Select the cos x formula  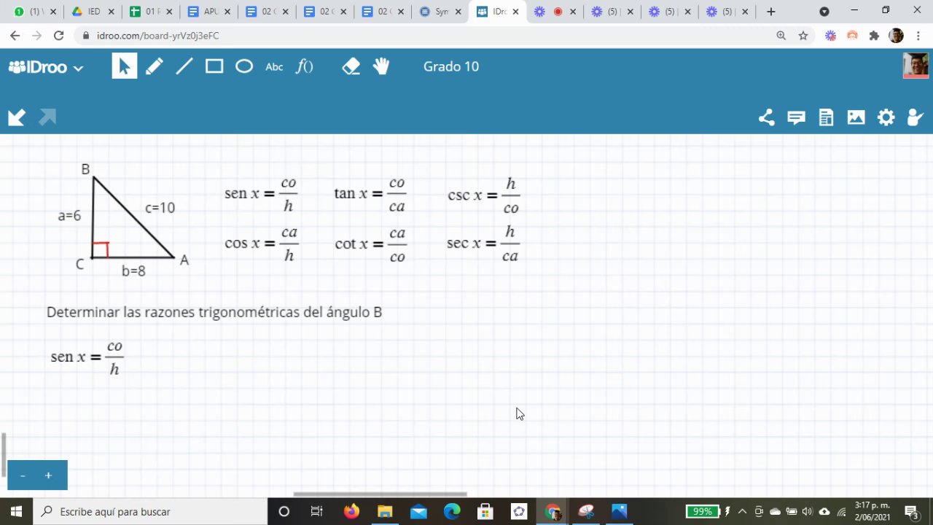(x=262, y=244)
